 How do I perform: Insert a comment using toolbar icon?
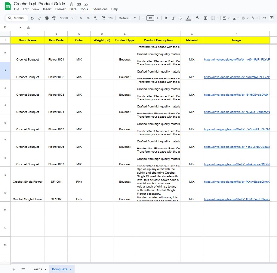[x=272, y=18]
